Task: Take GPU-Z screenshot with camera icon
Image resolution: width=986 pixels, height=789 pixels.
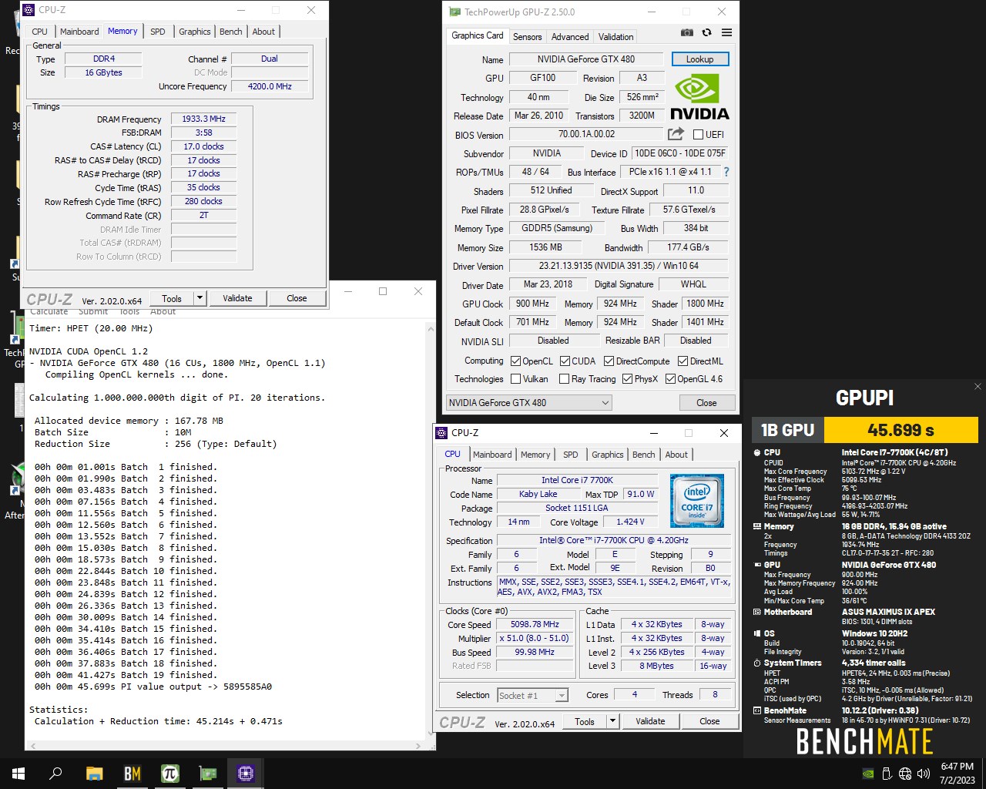Action: tap(687, 32)
